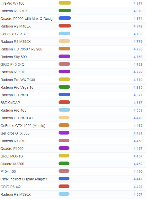Click the GeForce GTX 760 name
Screen dimensions: 146x199
pyautogui.click(x=15, y=34)
